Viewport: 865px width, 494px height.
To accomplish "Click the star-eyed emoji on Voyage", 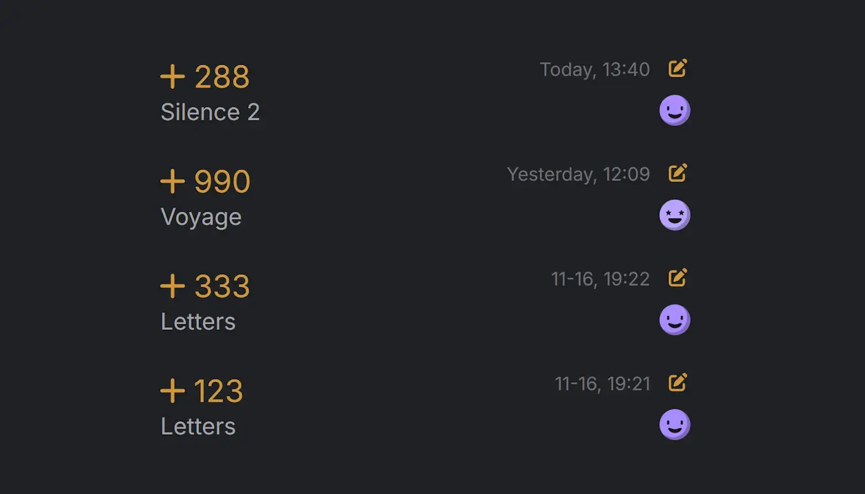I will coord(675,214).
